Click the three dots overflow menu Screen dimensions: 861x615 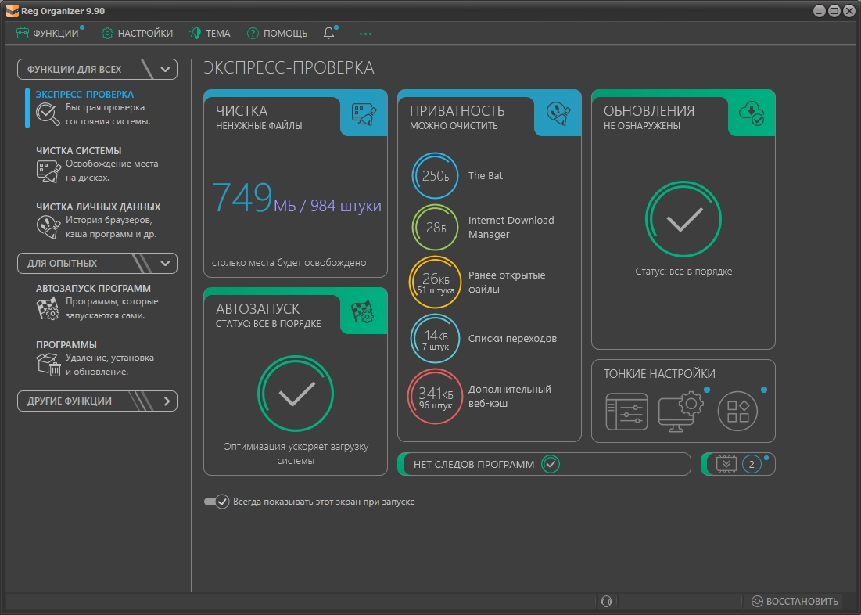click(x=366, y=34)
